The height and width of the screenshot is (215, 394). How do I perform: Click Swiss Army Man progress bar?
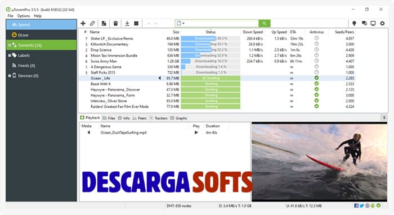[211, 61]
